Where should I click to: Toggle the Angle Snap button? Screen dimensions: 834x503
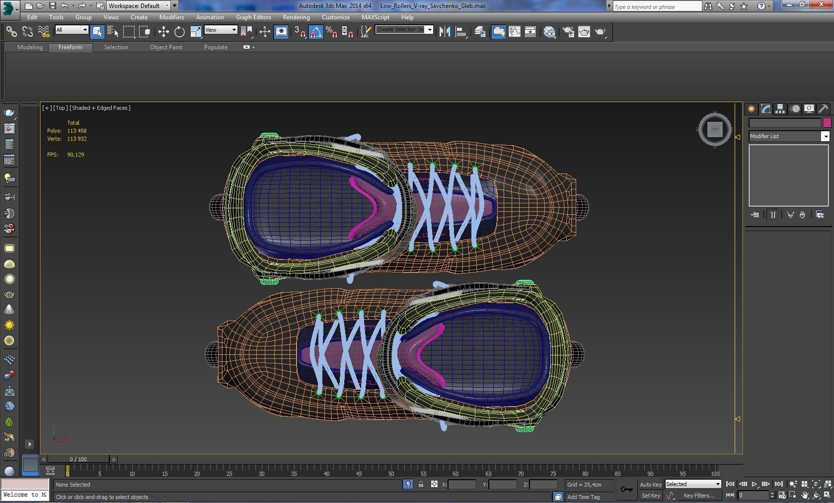click(x=316, y=32)
